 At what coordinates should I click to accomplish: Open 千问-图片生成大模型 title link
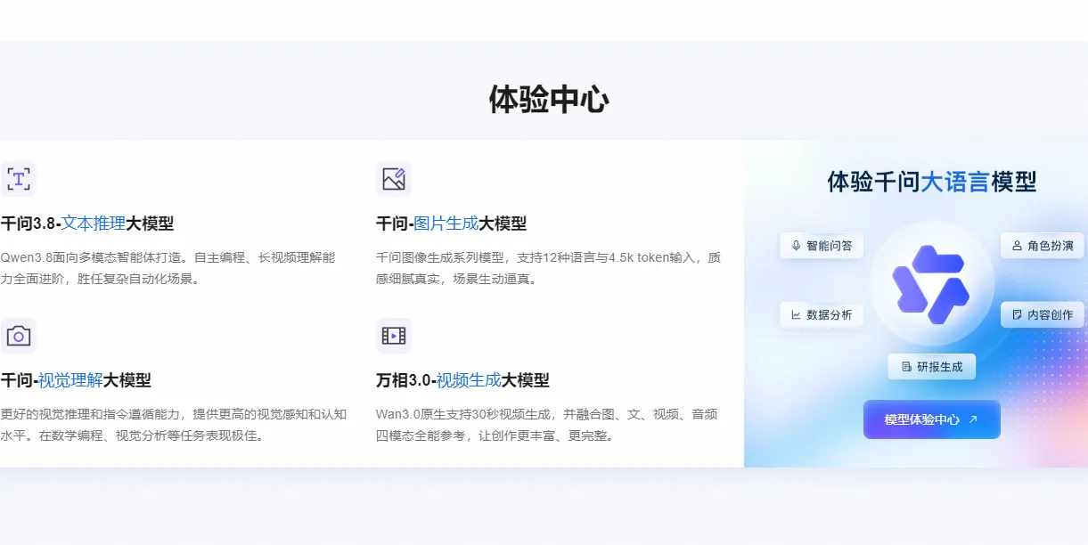click(451, 224)
